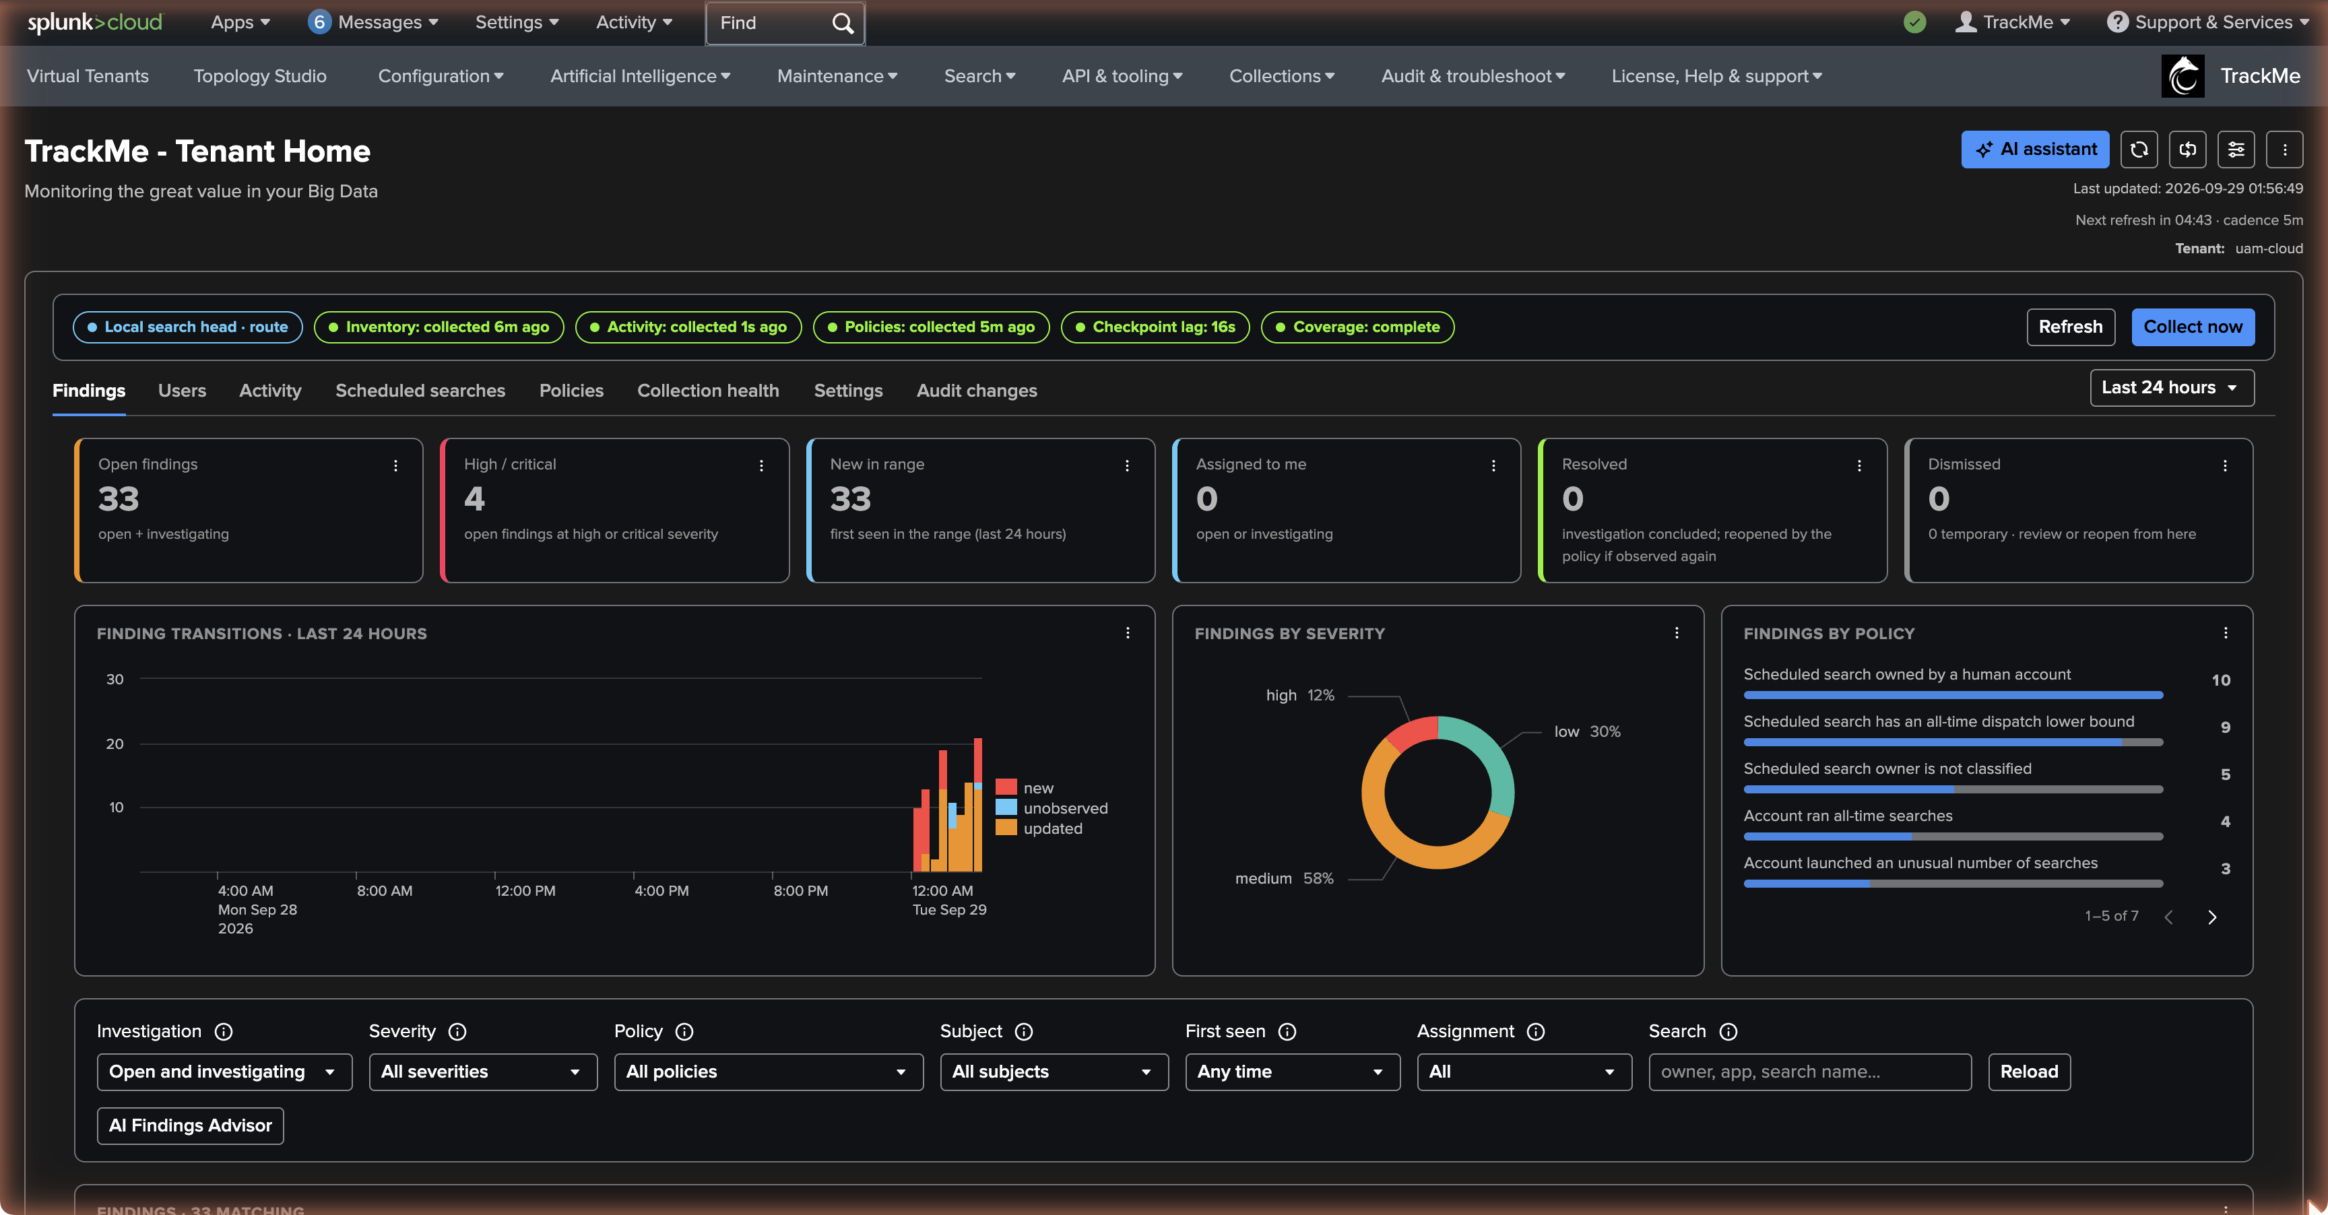Open the First seen 'Any time' dropdown
2328x1215 pixels.
coord(1293,1072)
